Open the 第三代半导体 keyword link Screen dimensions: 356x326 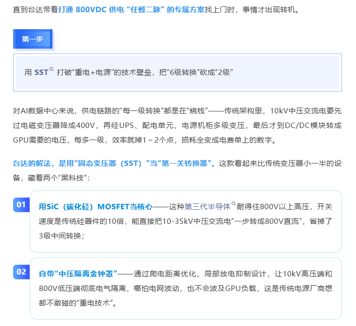[207, 206]
